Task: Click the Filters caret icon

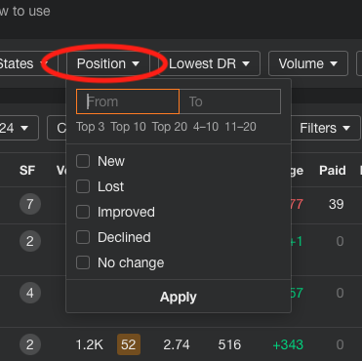Action: (x=346, y=128)
